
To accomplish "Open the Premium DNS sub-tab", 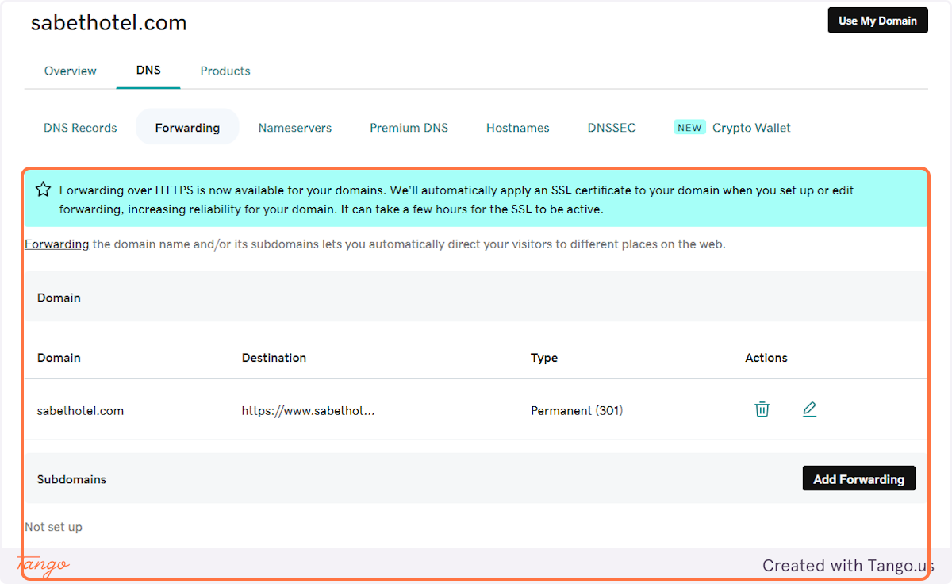I will 409,127.
